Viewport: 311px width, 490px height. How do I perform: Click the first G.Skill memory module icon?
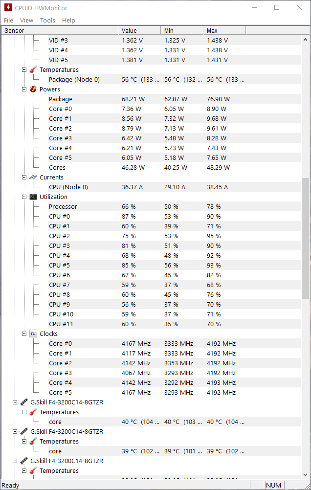[x=24, y=402]
